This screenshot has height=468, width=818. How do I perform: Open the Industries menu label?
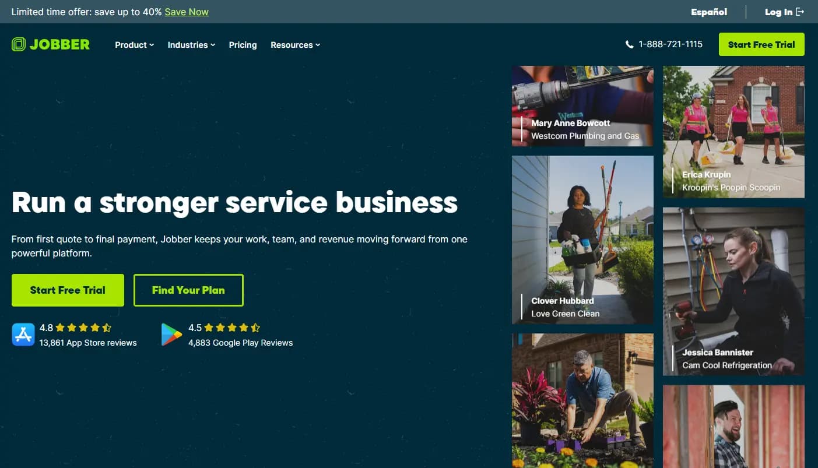pyautogui.click(x=188, y=45)
